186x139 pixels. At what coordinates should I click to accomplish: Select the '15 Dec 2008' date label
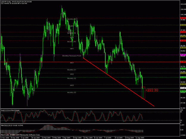(15, 138)
